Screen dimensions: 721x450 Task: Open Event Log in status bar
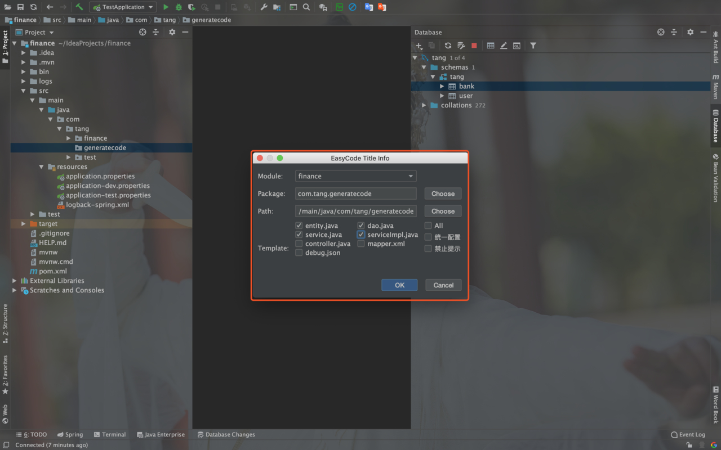point(688,434)
